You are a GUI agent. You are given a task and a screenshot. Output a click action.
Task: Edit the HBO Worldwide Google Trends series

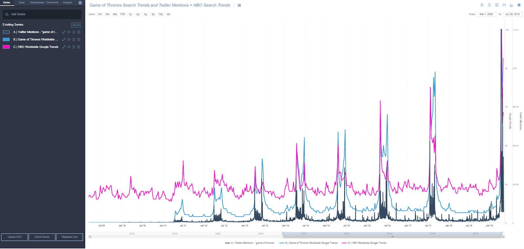[x=64, y=47]
